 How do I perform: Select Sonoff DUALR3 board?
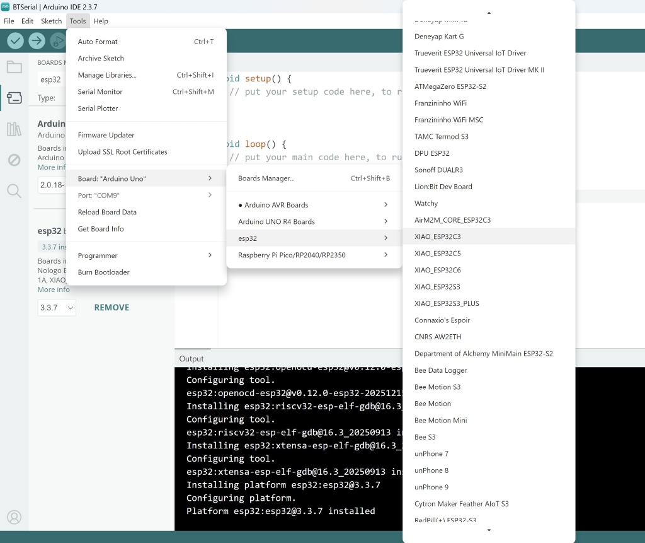[489, 170]
